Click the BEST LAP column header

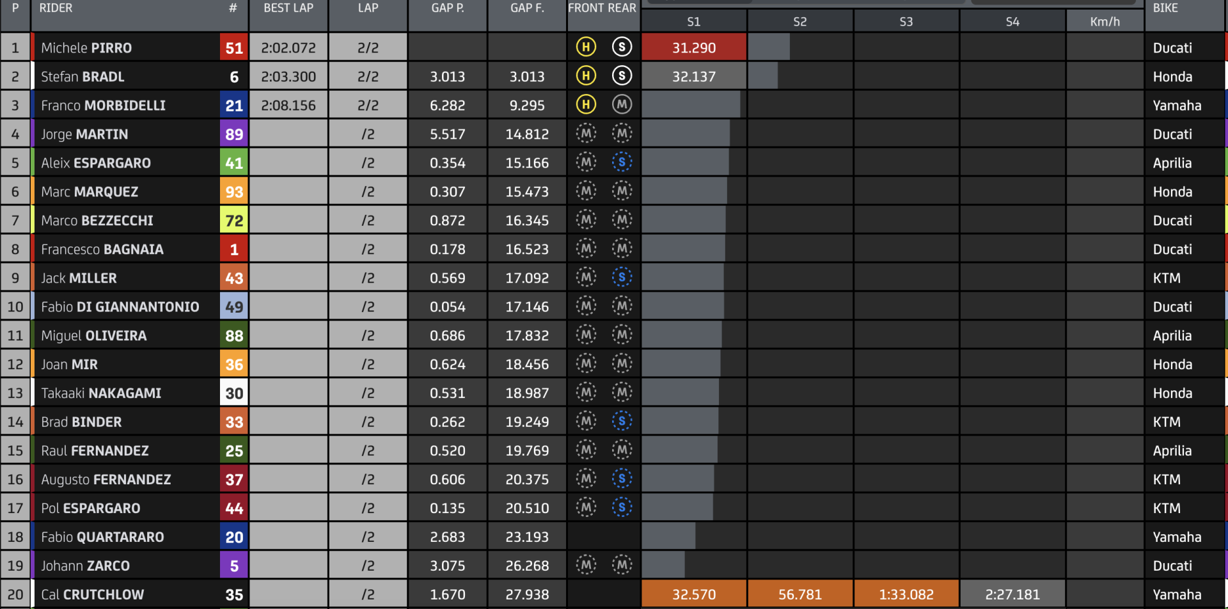coord(288,8)
